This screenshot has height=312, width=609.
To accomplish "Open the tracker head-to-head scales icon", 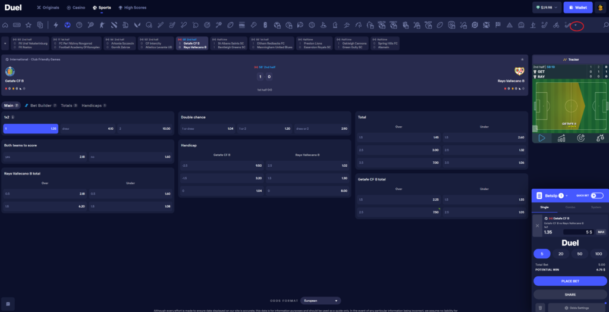I will 600,138.
